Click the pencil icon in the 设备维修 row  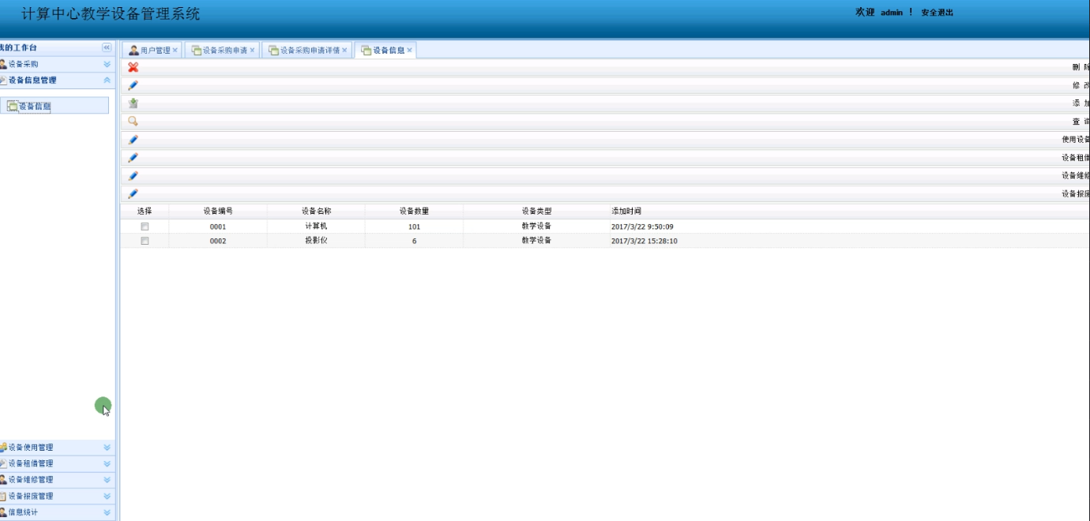point(133,176)
